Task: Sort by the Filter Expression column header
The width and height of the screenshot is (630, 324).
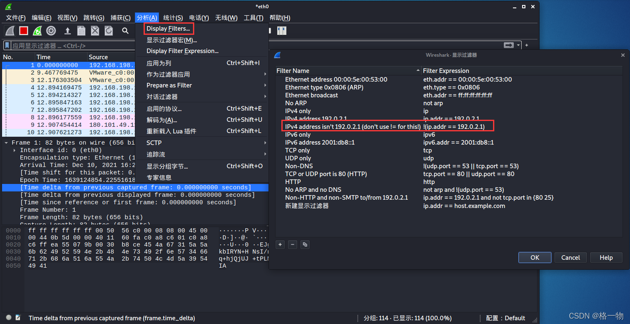Action: coord(522,71)
